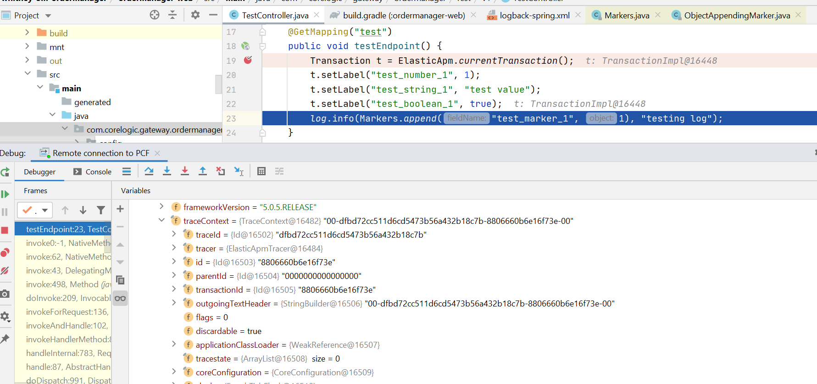Open debugger settings gear in left strip
The width and height of the screenshot is (817, 384).
tap(5, 316)
